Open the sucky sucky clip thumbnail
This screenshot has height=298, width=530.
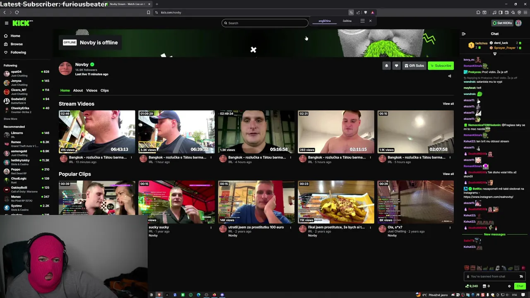pyautogui.click(x=176, y=202)
